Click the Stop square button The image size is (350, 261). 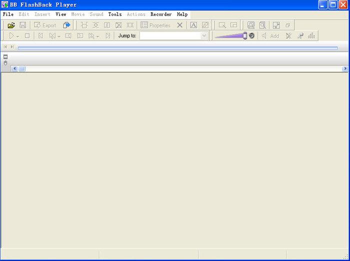[x=27, y=36]
